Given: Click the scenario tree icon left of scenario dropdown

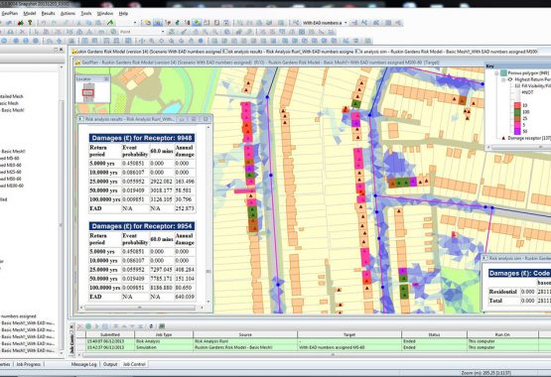Looking at the screenshot, I should click(x=296, y=23).
